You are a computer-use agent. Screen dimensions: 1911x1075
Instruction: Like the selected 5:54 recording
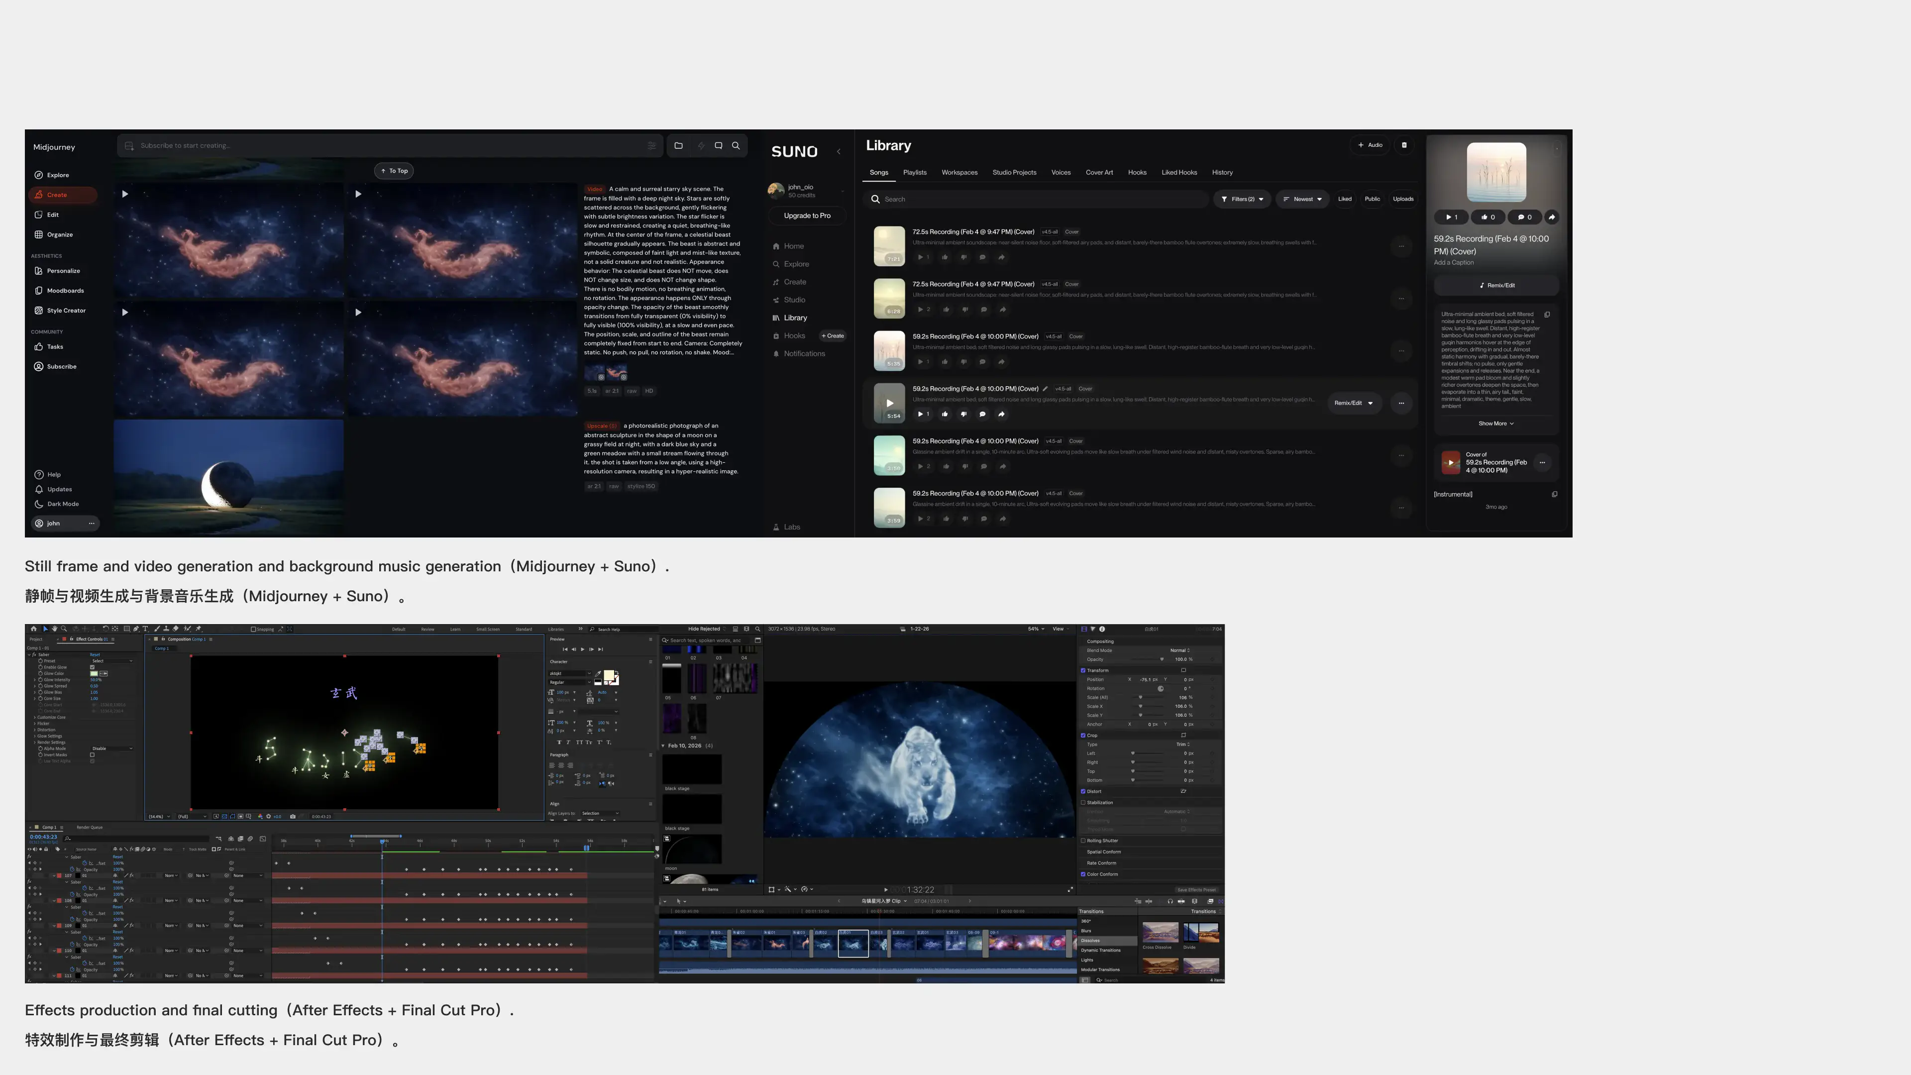pos(945,414)
